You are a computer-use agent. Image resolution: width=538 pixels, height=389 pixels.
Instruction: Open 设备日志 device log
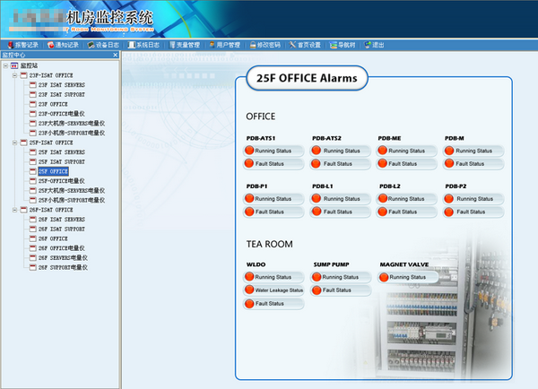click(x=104, y=44)
